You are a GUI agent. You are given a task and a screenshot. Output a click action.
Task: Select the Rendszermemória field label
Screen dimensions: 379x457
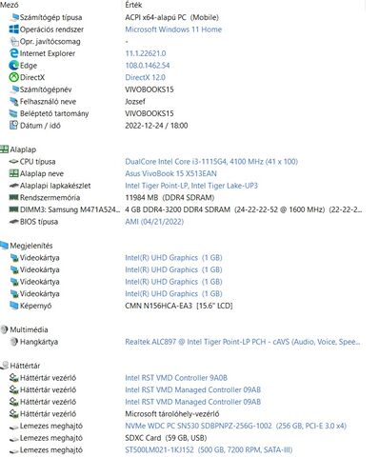(x=50, y=198)
